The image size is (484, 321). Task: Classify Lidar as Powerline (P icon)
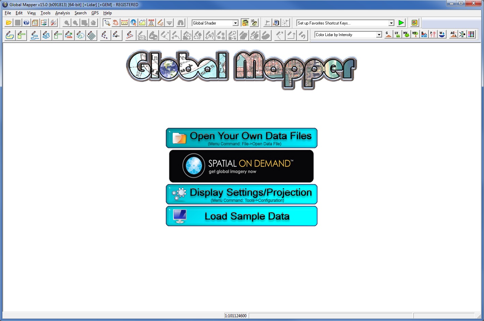433,34
